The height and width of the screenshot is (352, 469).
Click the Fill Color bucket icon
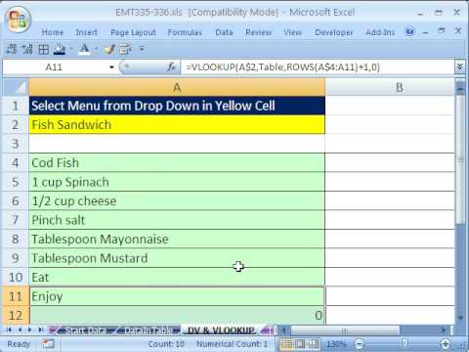pos(60,49)
